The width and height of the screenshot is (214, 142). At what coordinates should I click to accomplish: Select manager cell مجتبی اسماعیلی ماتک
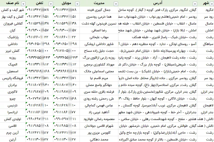point(99,71)
